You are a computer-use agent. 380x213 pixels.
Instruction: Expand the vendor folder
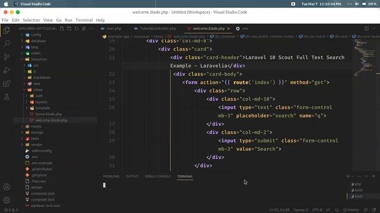(37, 144)
